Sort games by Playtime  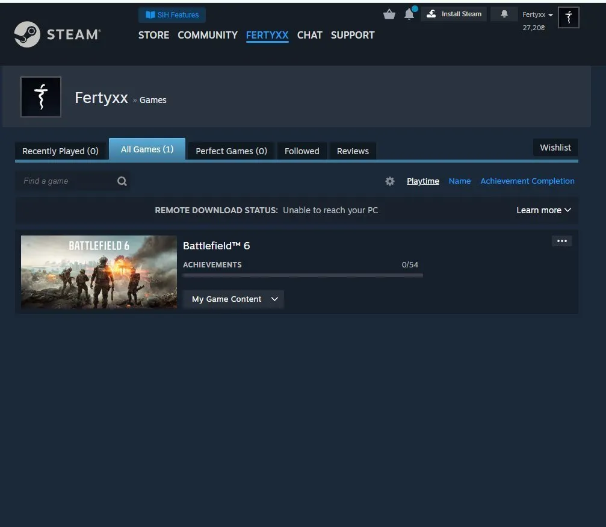[x=423, y=181]
